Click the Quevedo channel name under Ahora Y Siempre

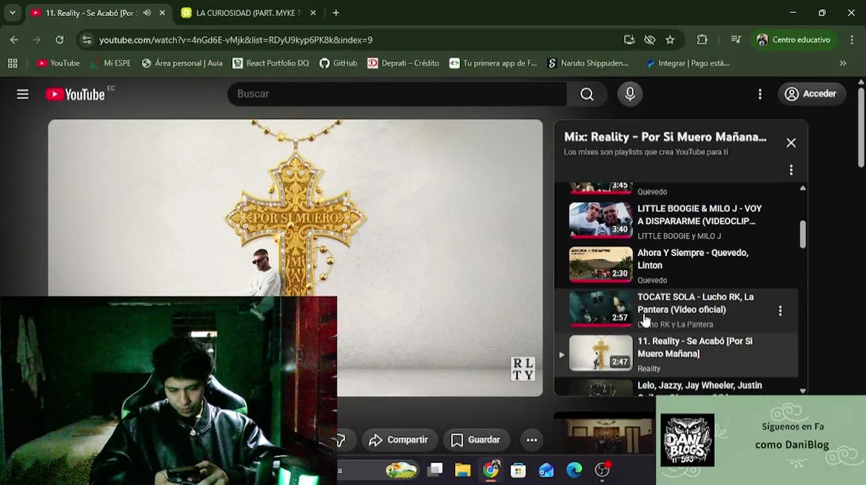pyautogui.click(x=652, y=280)
